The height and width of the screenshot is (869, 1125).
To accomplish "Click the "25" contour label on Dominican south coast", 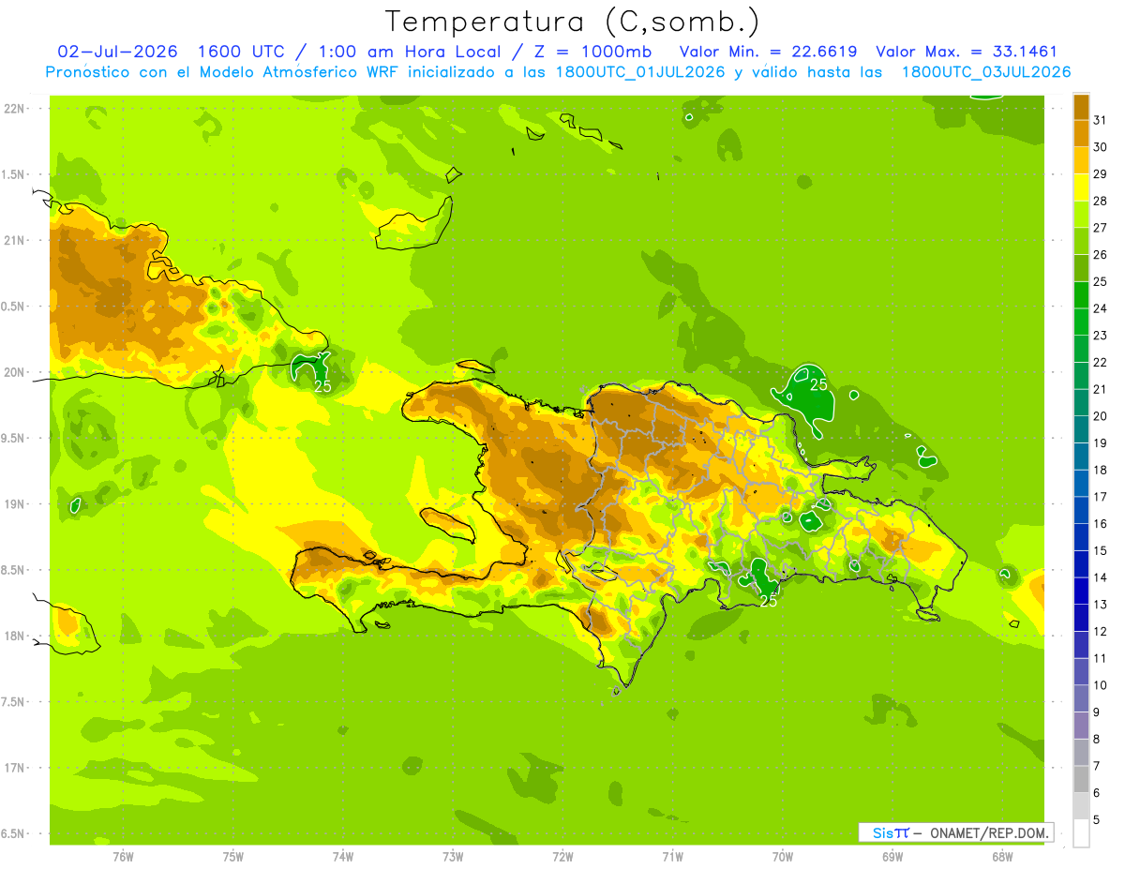I will click(x=769, y=600).
